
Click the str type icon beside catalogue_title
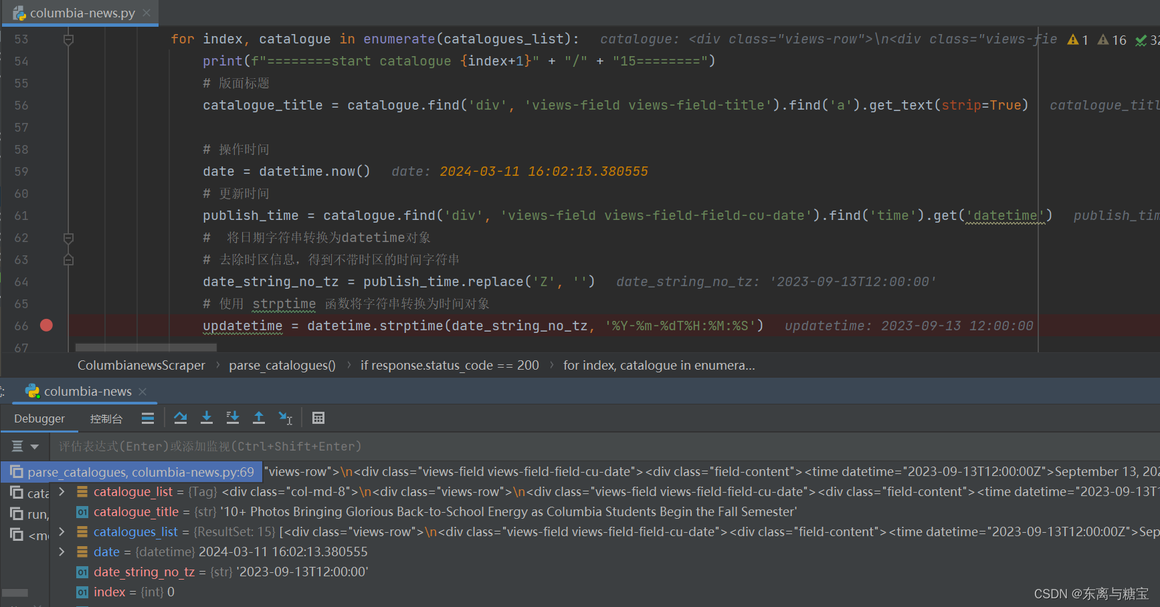(82, 512)
